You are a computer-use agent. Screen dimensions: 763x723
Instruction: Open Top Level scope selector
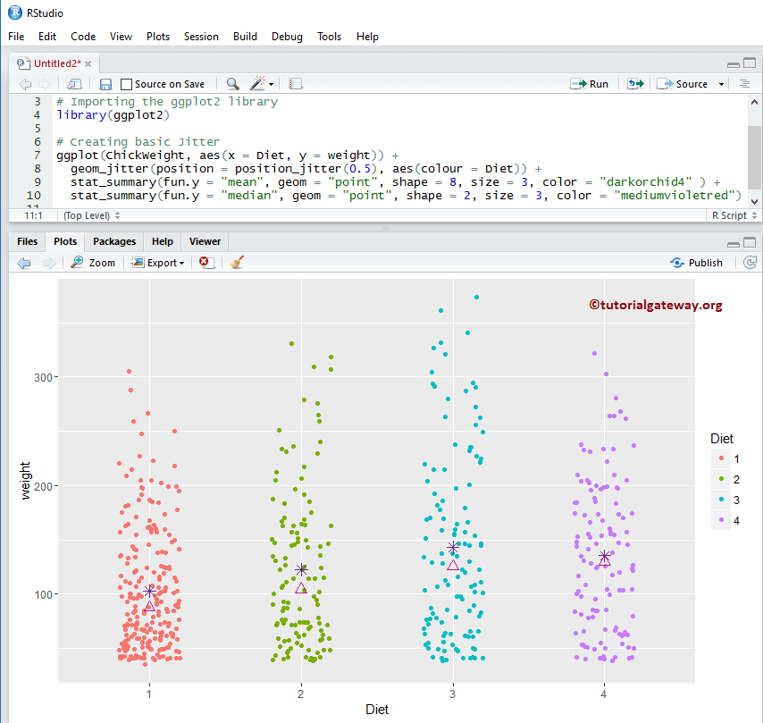click(91, 215)
